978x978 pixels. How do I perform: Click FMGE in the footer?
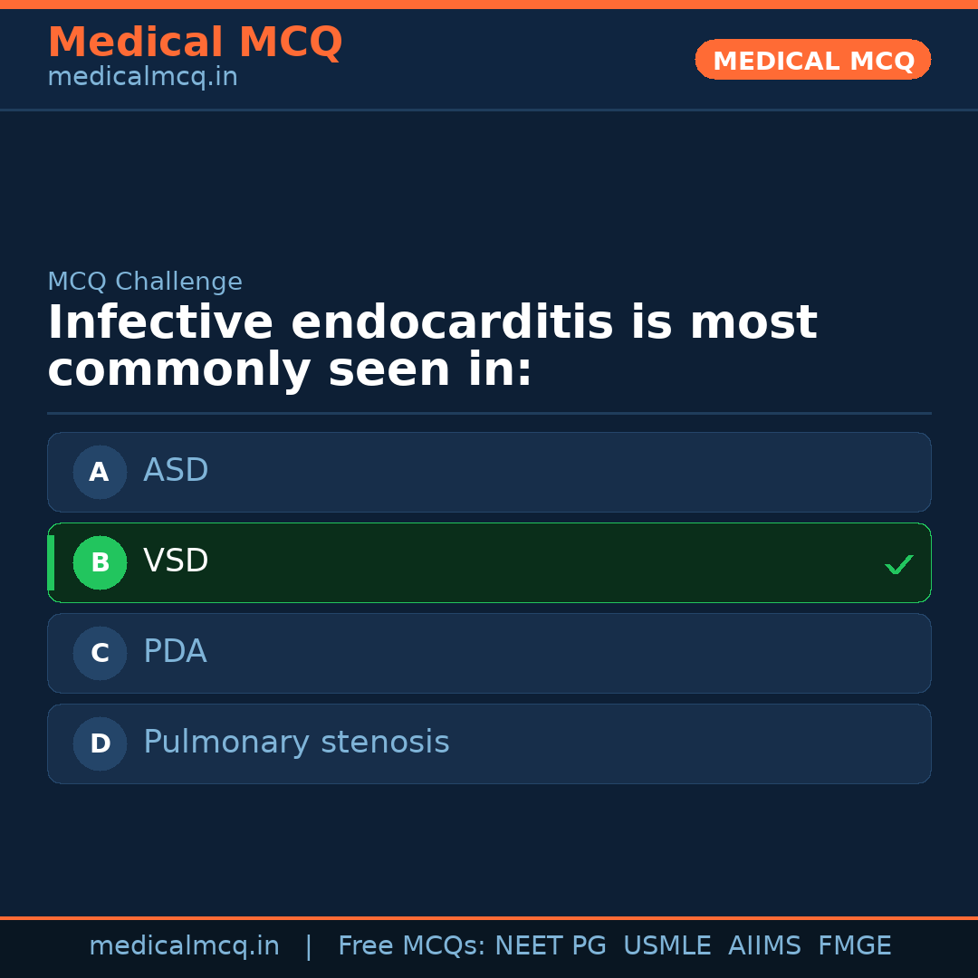point(854,946)
